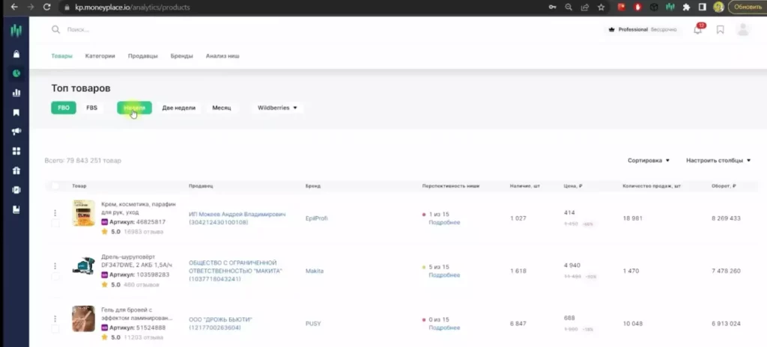The width and height of the screenshot is (767, 347).
Task: Open the drill product thumbnail image
Action: 84,265
